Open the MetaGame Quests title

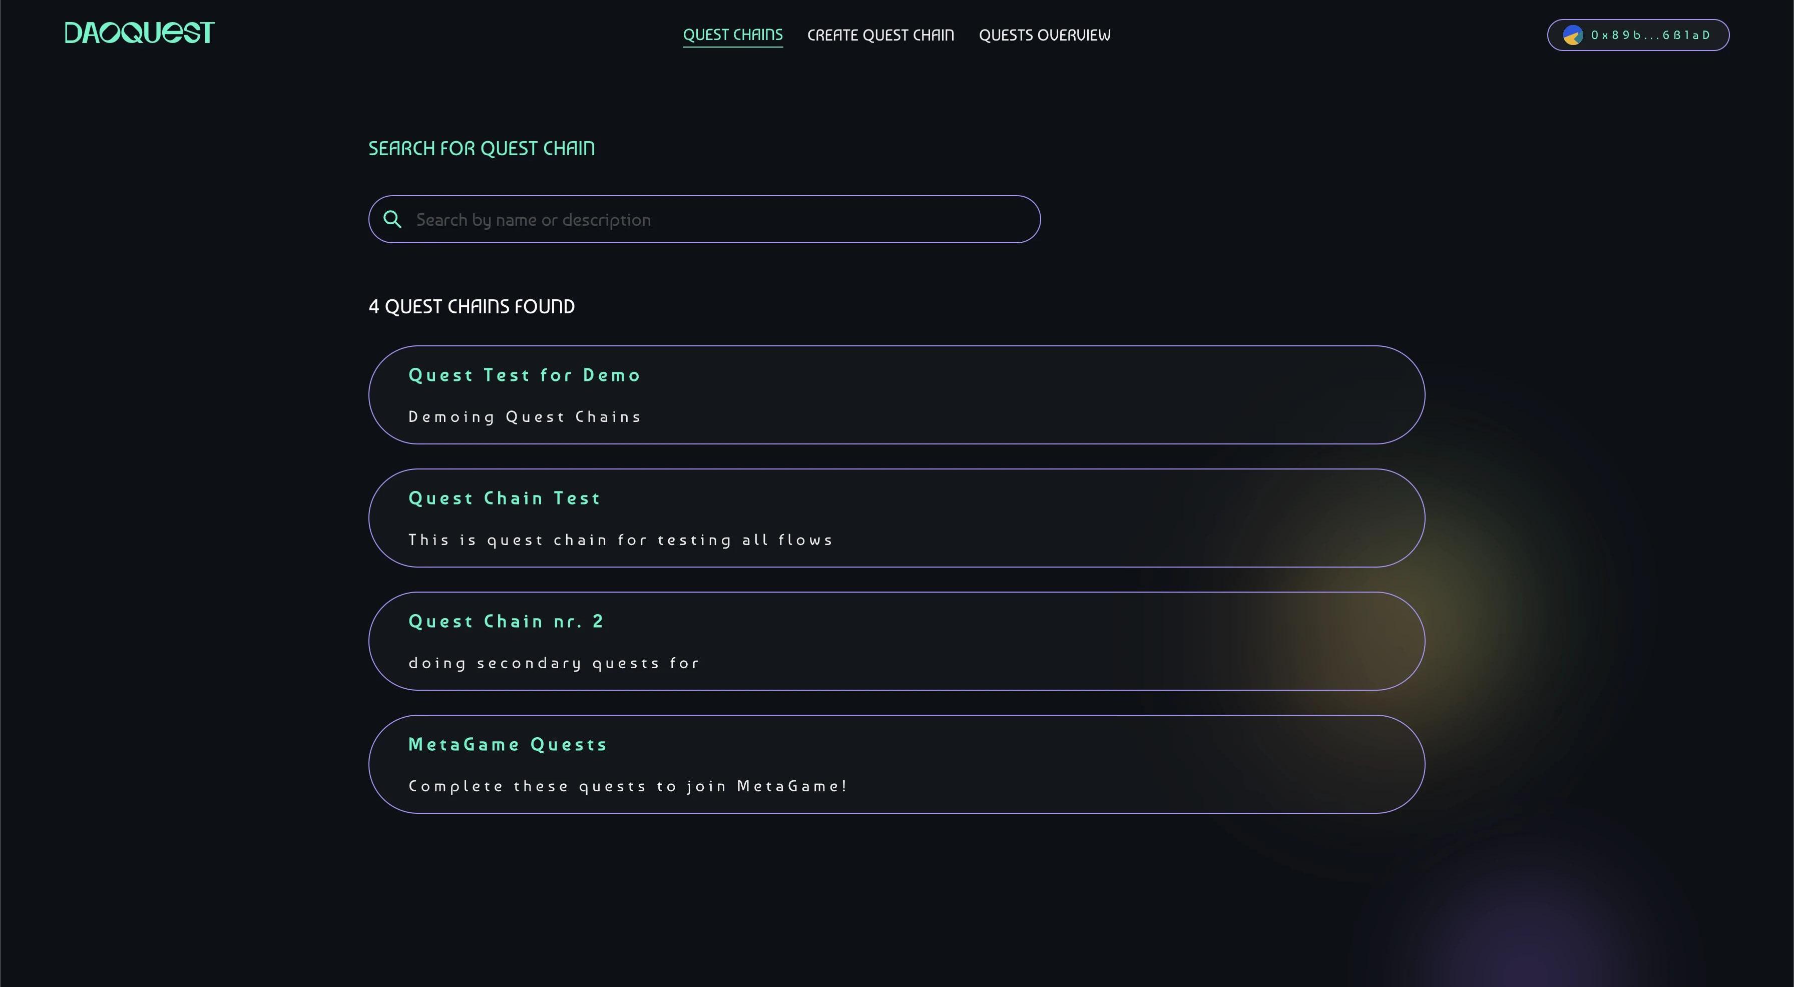coord(508,745)
